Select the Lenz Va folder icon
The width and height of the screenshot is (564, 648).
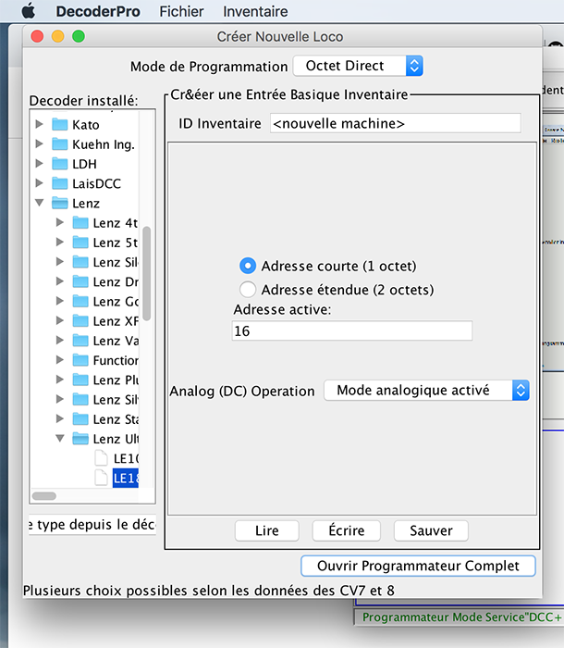click(x=80, y=340)
